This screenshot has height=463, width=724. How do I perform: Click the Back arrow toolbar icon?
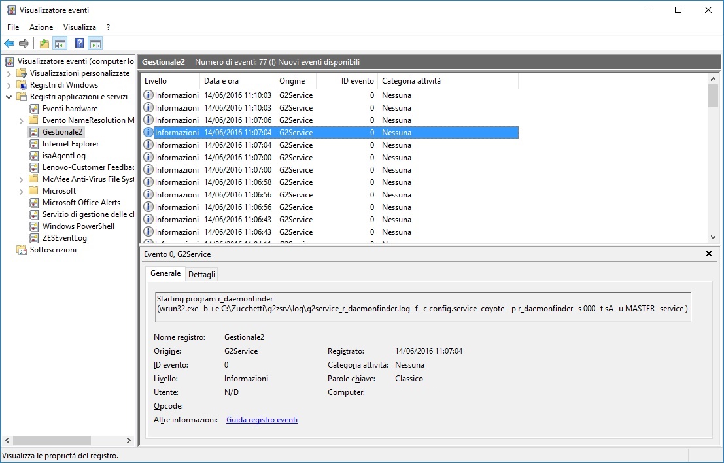tap(9, 43)
